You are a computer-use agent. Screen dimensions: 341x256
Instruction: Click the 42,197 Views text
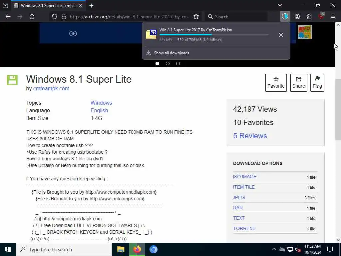pos(255,109)
